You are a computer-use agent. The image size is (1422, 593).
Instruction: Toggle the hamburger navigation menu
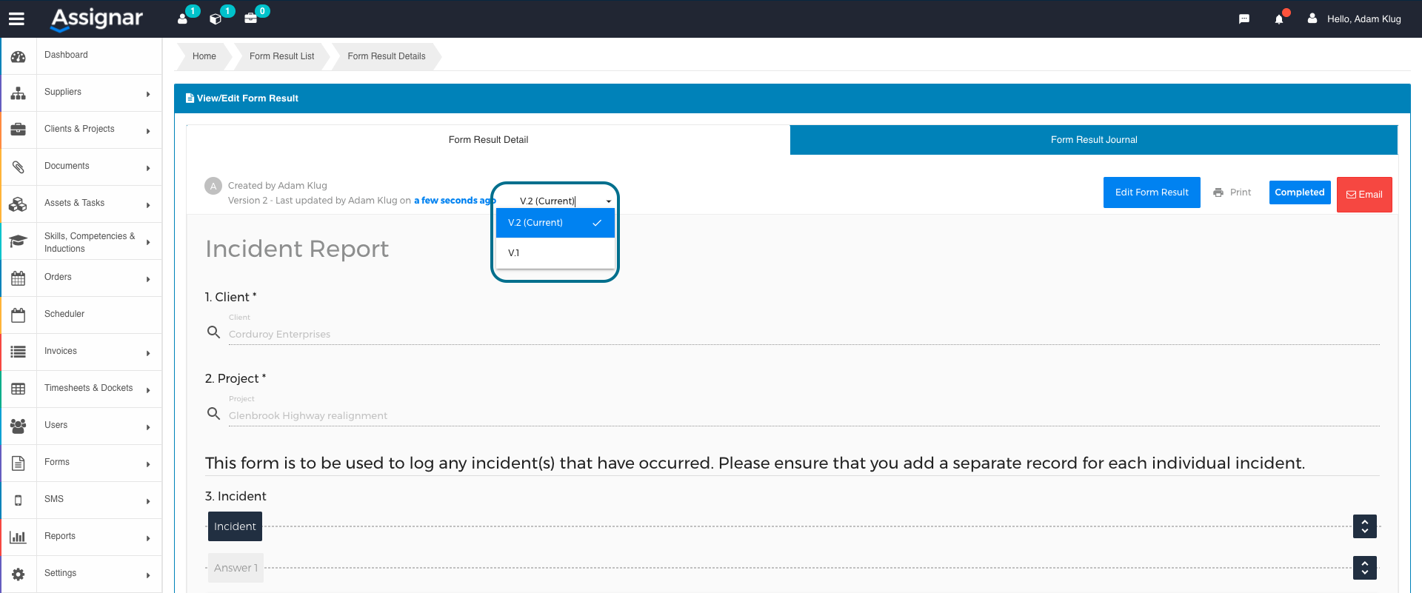16,19
